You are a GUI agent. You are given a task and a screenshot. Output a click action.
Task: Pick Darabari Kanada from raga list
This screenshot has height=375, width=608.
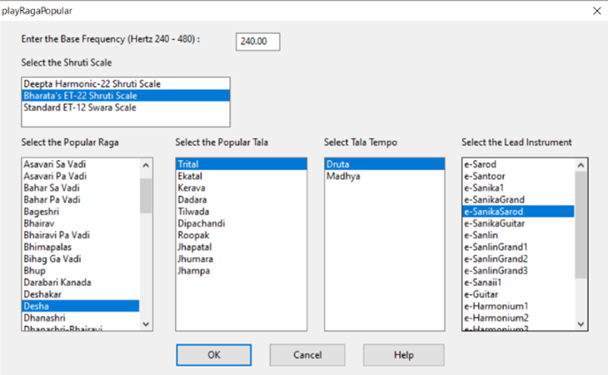[58, 282]
